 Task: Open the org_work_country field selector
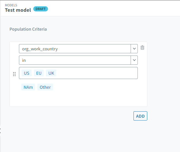75,49
